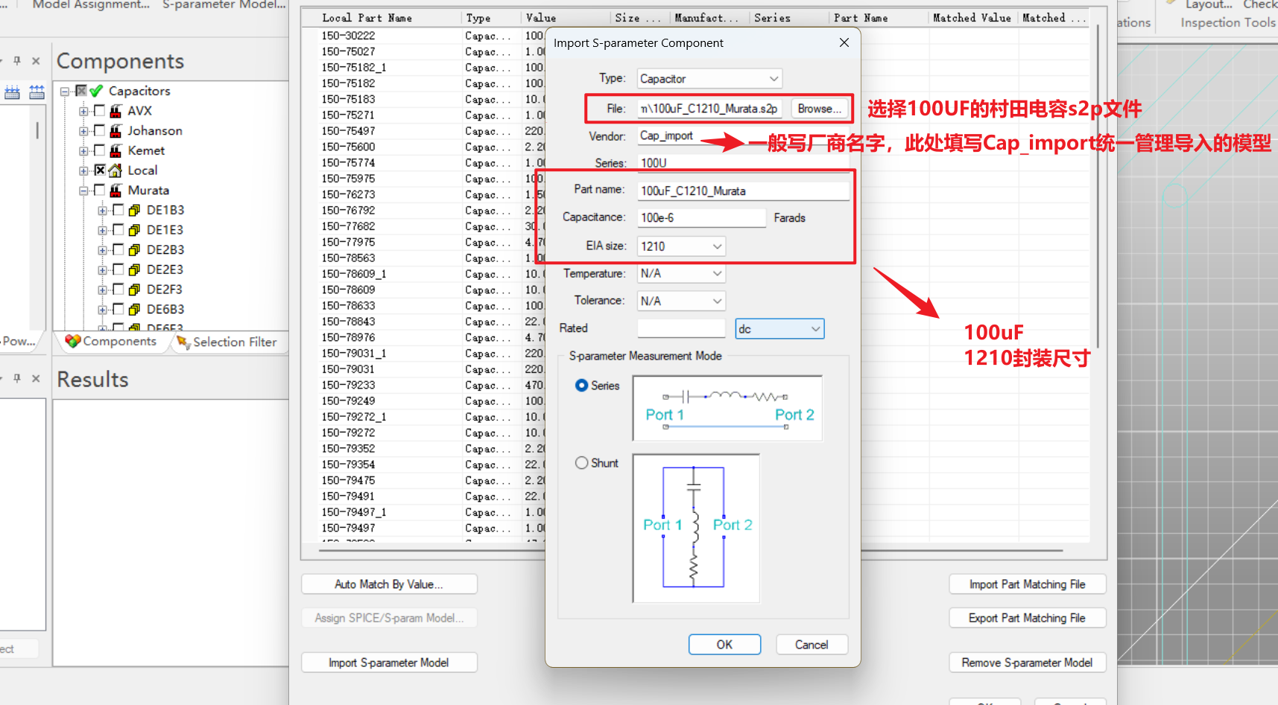The width and height of the screenshot is (1278, 705).
Task: Click the second grid toolbar icon at left
Action: pyautogui.click(x=37, y=92)
